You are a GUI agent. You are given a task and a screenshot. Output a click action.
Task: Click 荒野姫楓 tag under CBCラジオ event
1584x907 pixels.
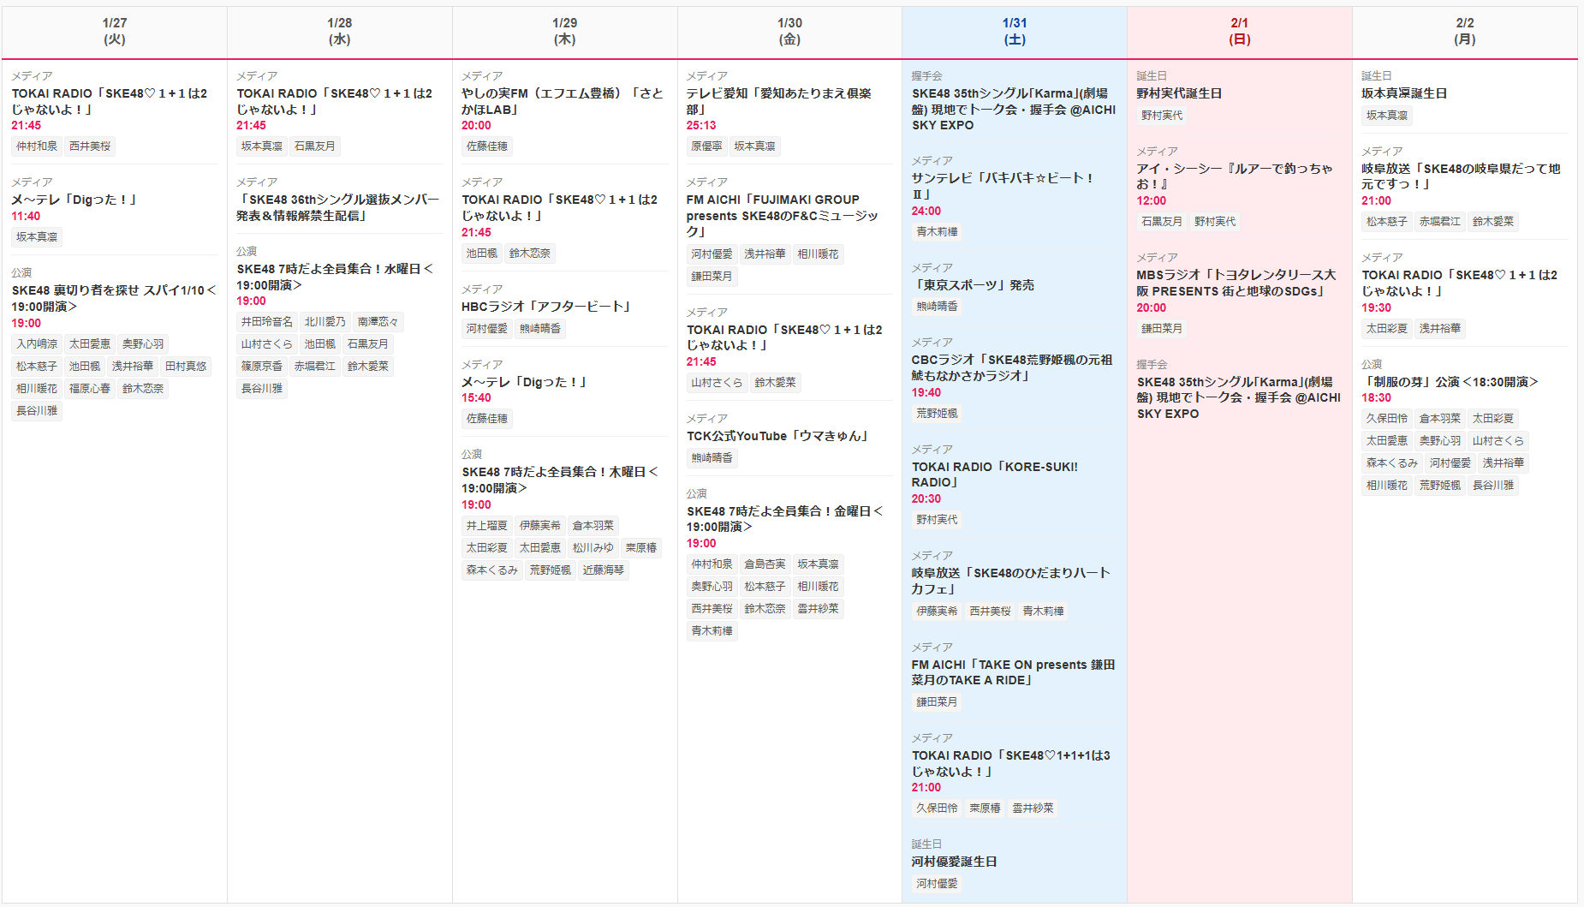point(937,414)
